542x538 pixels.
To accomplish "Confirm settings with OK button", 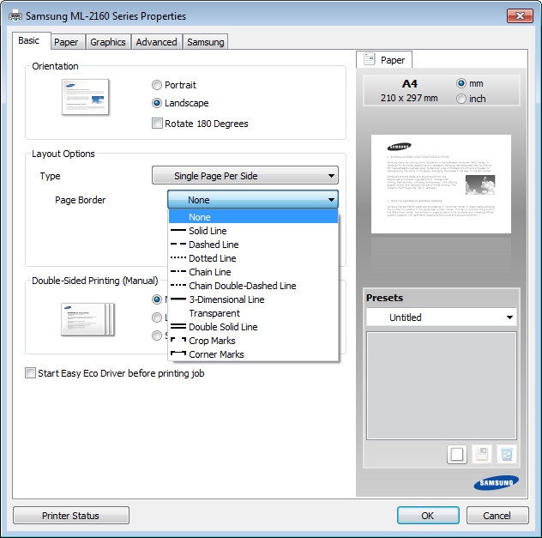I will point(428,516).
